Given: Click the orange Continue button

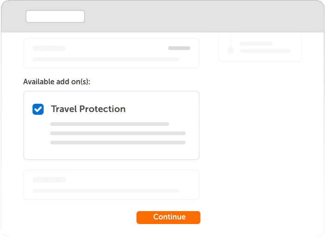Looking at the screenshot, I should coord(168,218).
